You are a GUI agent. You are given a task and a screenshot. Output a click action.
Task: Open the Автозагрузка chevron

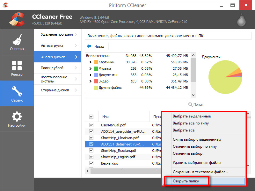[x=76, y=46]
